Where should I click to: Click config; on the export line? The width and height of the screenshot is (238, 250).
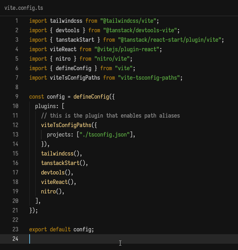tap(84, 229)
